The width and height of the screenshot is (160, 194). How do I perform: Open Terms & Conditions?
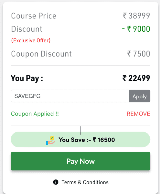(85, 182)
